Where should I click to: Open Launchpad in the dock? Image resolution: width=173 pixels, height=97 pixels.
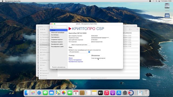[x=33, y=93]
